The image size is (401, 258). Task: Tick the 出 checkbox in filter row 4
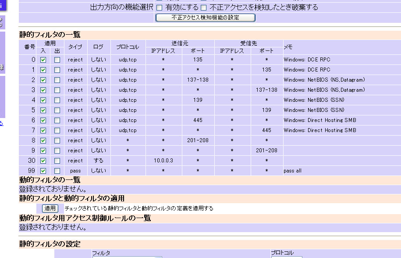(x=57, y=100)
